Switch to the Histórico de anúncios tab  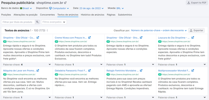pos(93,15)
